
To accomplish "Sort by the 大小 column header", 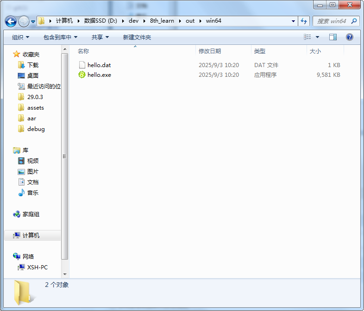I will click(x=325, y=51).
